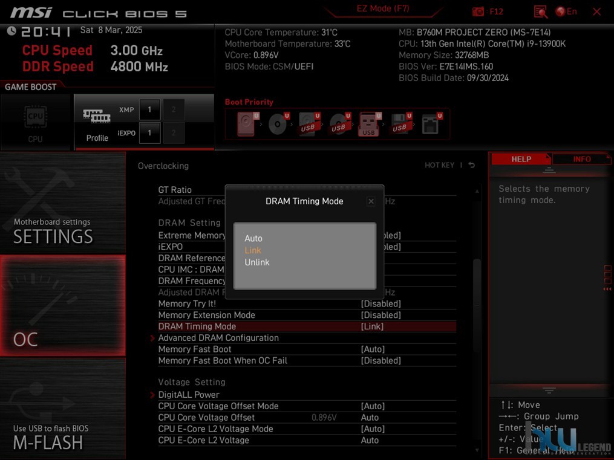Screen dimensions: 614x460
Task: Click CPU Core Voltage Offset Auto field
Action: (370, 417)
